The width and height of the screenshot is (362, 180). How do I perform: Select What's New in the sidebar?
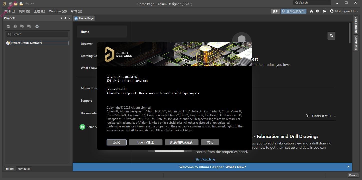coord(89,68)
